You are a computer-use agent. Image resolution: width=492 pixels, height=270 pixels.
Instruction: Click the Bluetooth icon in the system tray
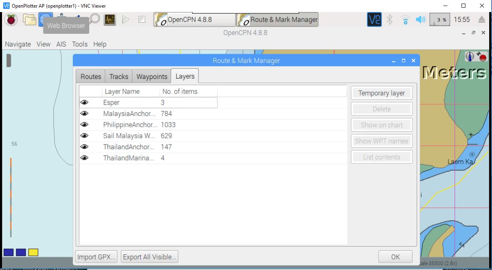389,19
